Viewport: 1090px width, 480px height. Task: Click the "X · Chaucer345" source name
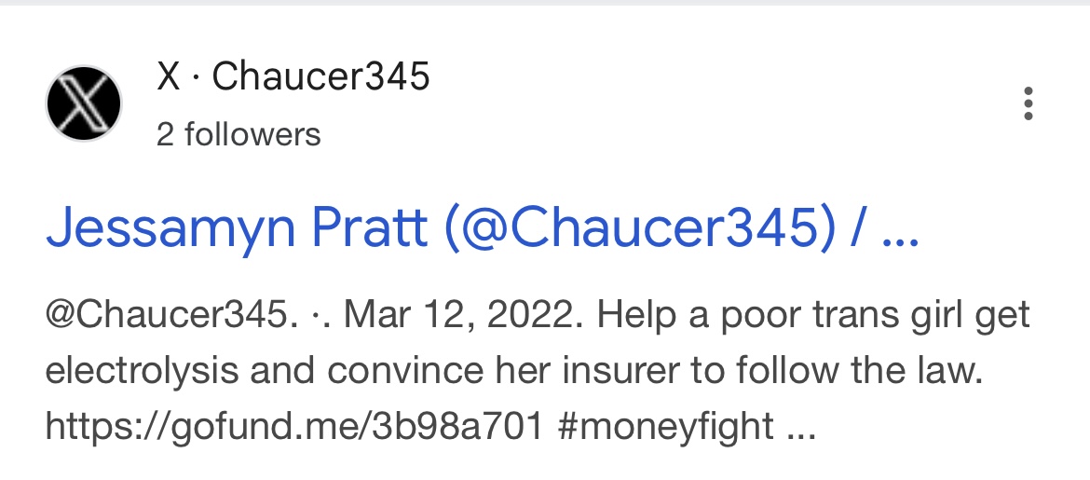coord(293,76)
